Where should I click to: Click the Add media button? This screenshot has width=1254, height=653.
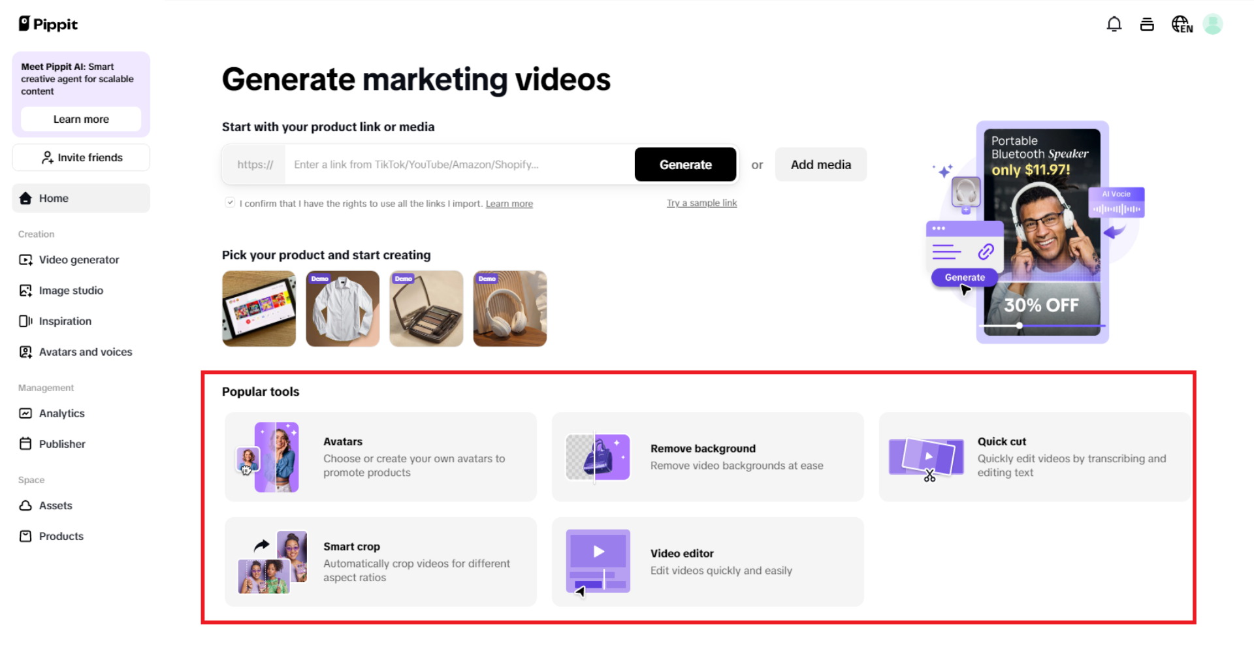[x=821, y=165]
